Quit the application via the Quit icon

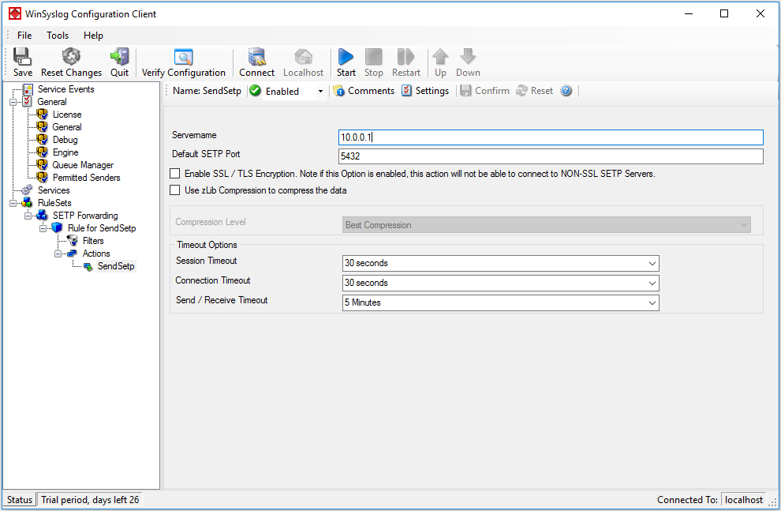pos(120,63)
